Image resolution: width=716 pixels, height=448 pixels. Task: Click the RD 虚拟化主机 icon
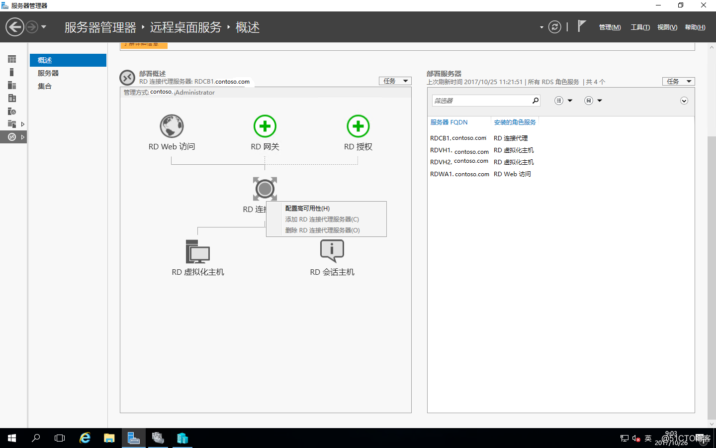(198, 251)
